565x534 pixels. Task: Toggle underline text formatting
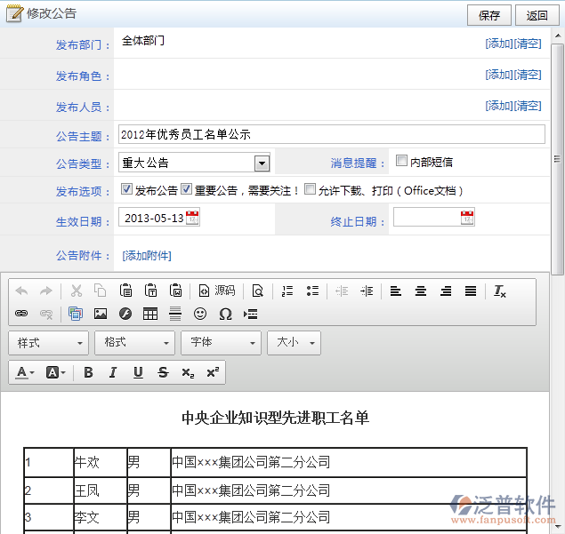click(138, 372)
